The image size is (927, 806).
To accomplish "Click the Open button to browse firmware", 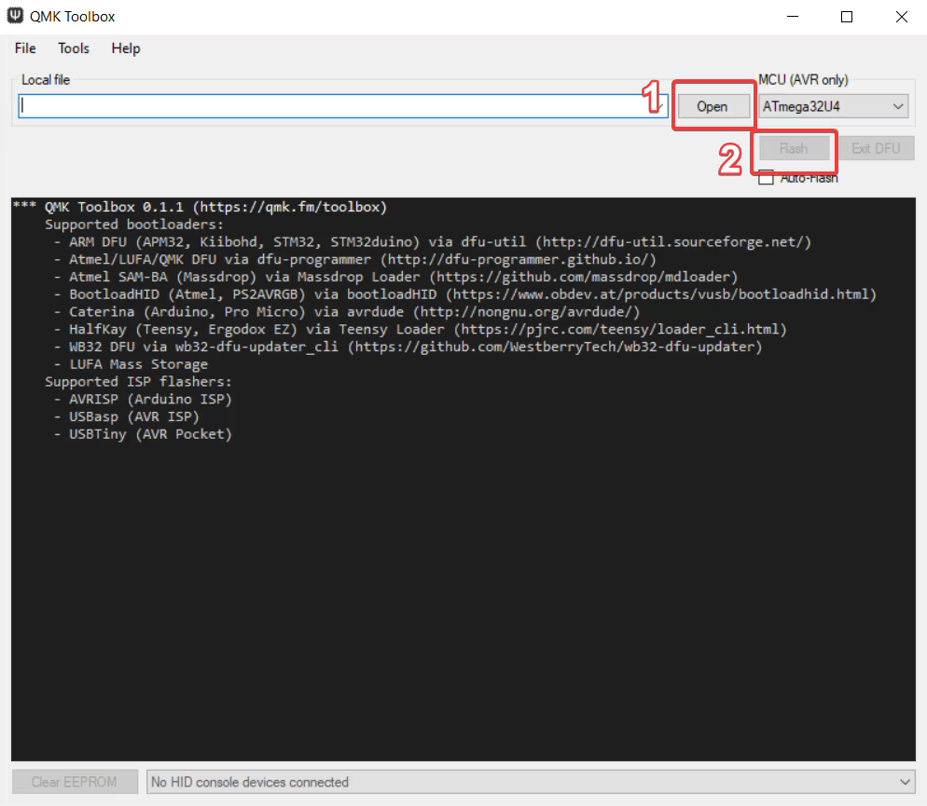I will tap(712, 107).
